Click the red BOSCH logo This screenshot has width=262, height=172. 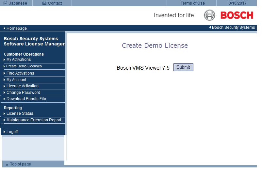tap(237, 15)
